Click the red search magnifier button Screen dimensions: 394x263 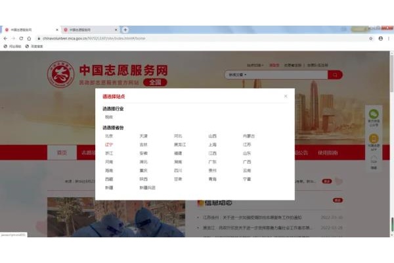[335, 75]
